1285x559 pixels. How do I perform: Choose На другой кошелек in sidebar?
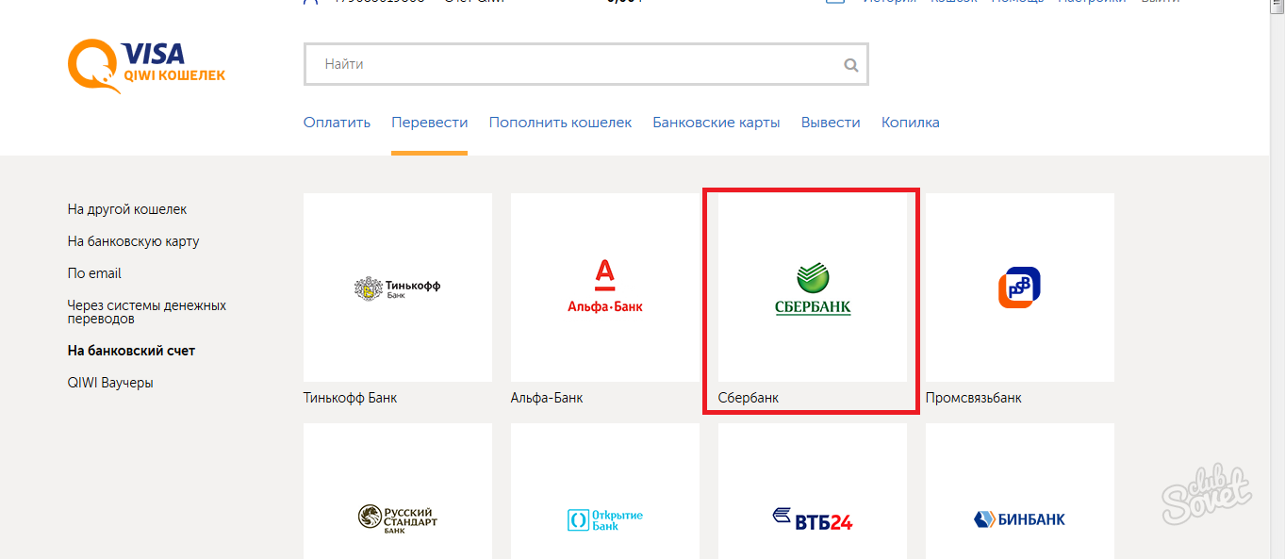pyautogui.click(x=127, y=209)
